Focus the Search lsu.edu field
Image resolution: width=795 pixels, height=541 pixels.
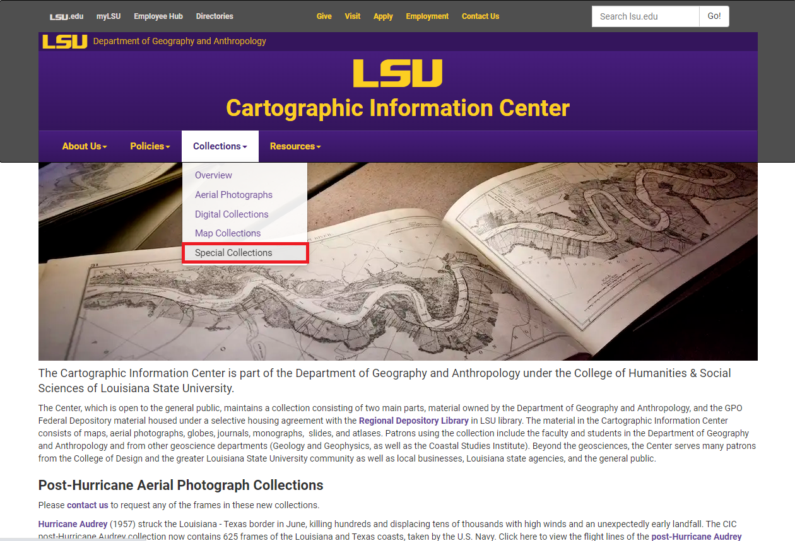coord(645,16)
